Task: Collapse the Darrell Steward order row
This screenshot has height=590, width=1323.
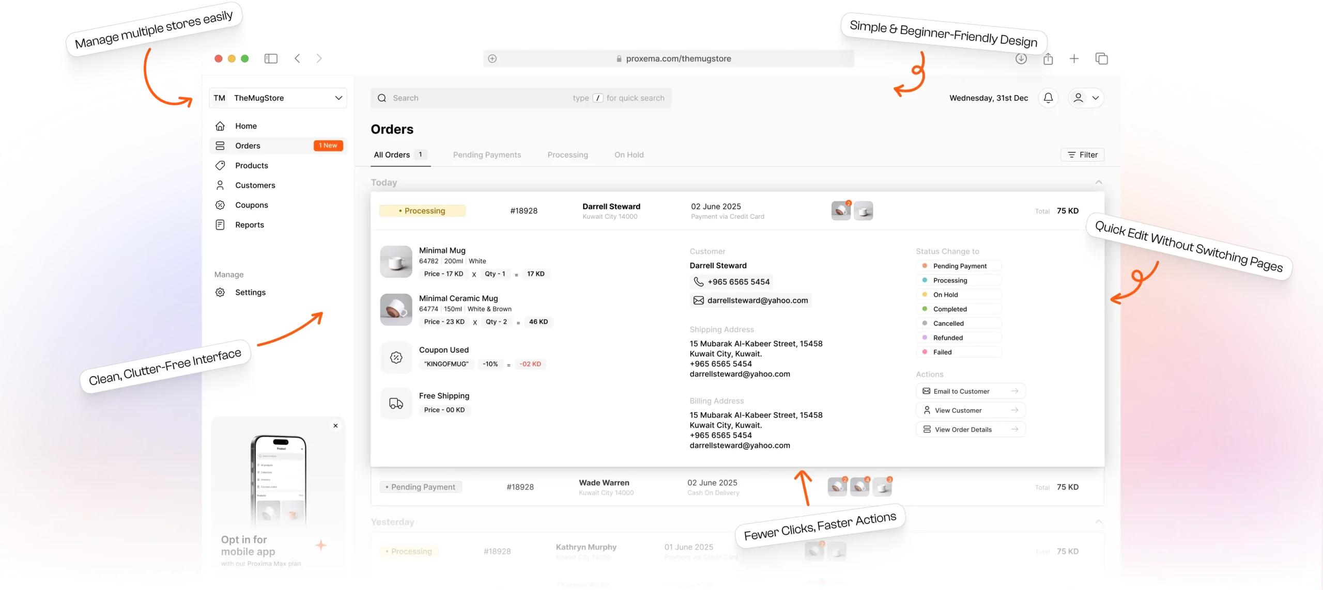Action: (737, 211)
